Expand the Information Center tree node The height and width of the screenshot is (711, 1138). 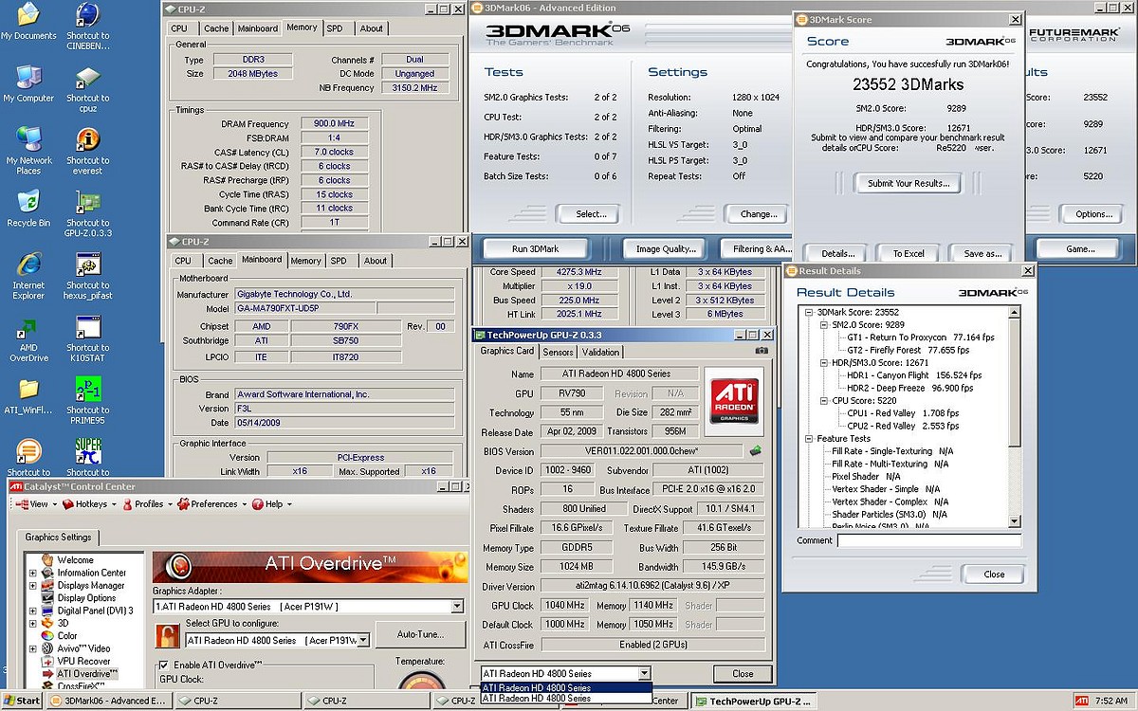click(x=33, y=573)
